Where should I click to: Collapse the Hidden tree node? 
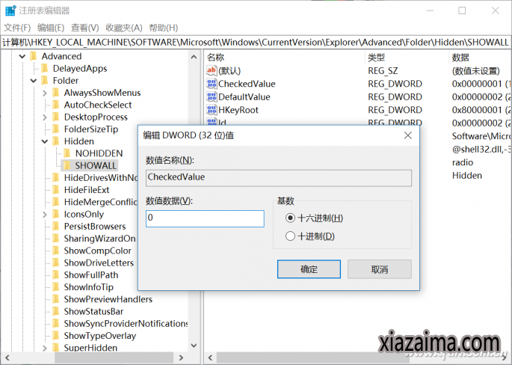pos(45,141)
